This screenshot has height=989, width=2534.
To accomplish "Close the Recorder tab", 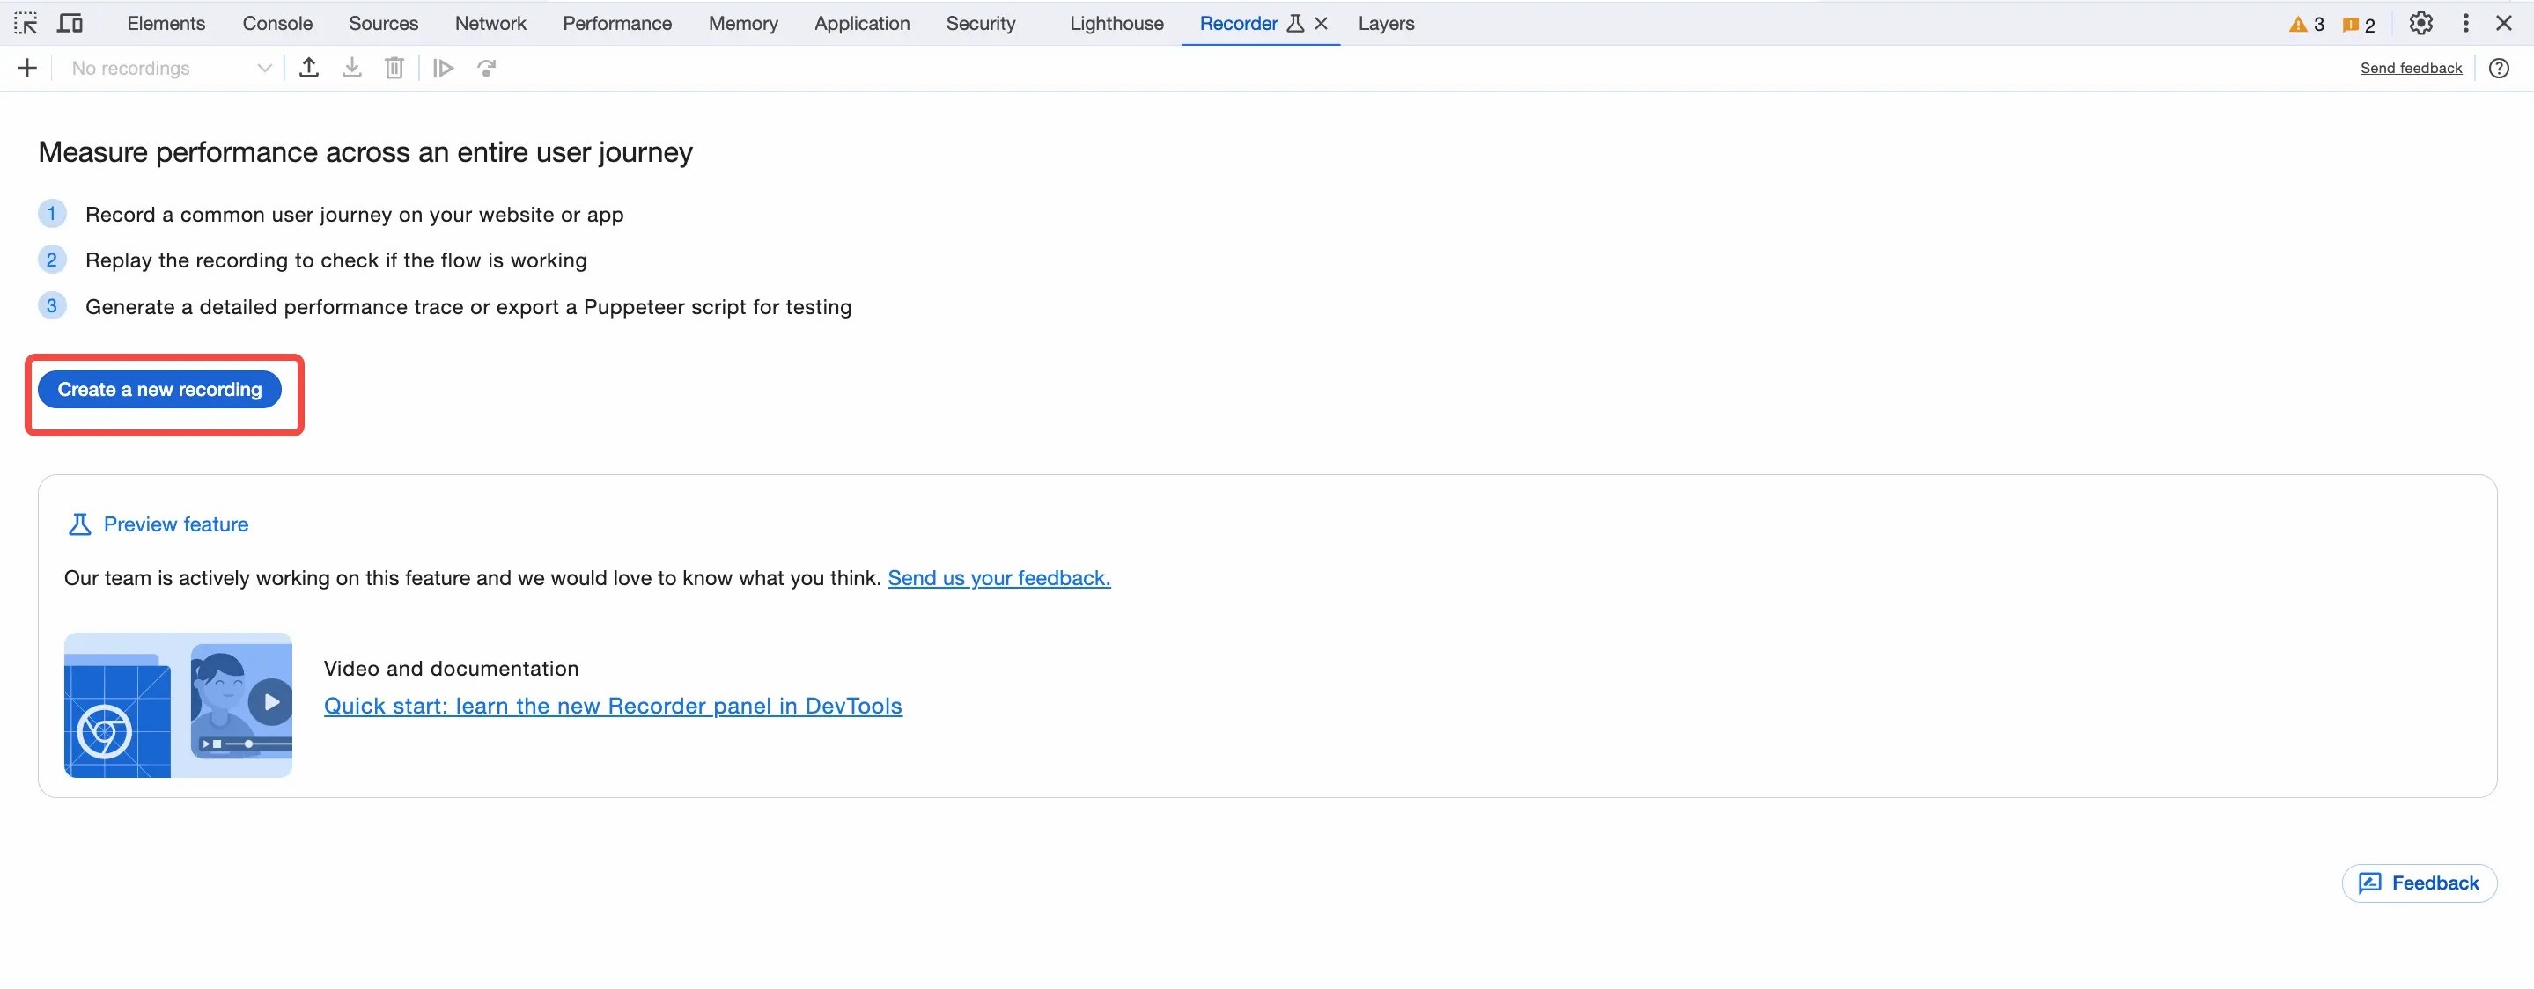I will coord(1321,23).
